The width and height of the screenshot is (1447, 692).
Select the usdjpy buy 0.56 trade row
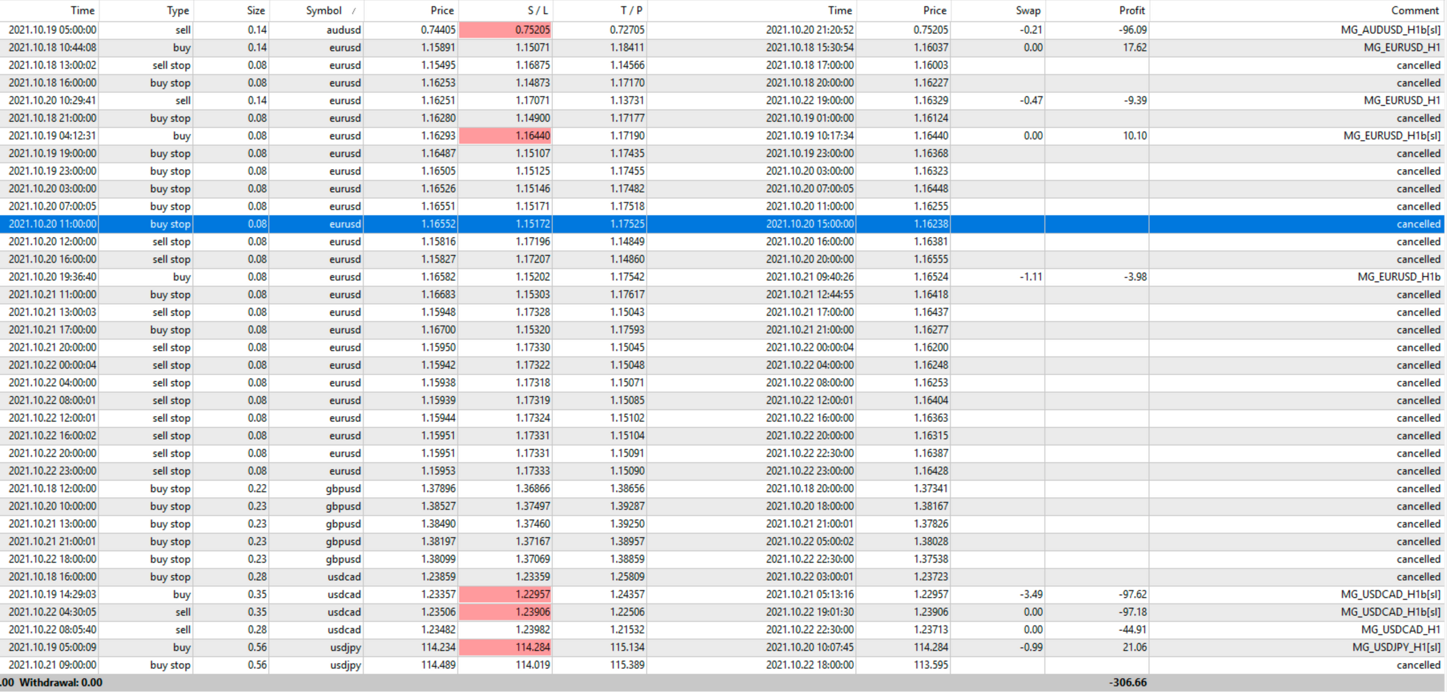click(345, 647)
